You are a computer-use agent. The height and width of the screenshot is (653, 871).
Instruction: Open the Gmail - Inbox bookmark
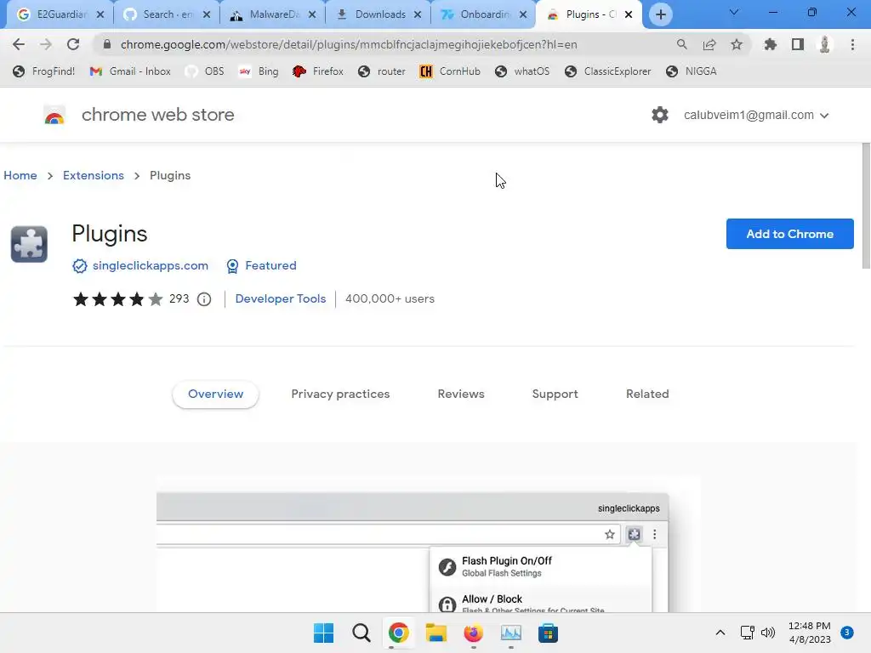(130, 71)
